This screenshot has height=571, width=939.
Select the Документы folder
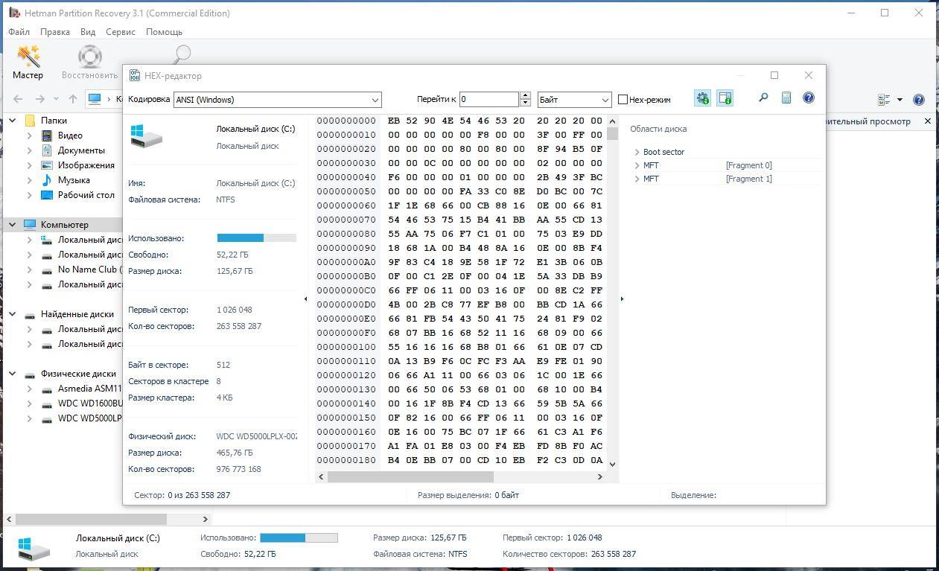[x=81, y=150]
